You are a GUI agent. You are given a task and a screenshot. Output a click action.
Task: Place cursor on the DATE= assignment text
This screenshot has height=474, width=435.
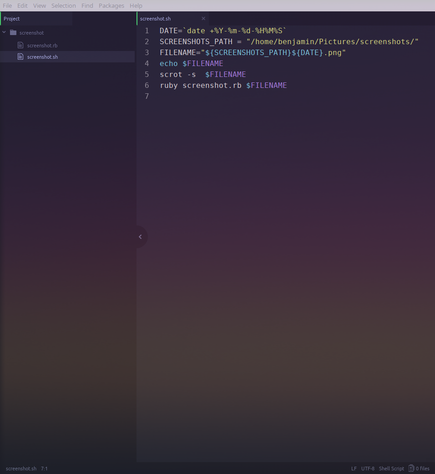[171, 31]
